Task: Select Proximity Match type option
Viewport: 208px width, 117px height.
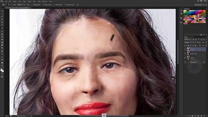Action: (x=36, y=5)
